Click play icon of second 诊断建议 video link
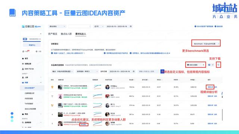239x134 pixels. tap(105, 53)
